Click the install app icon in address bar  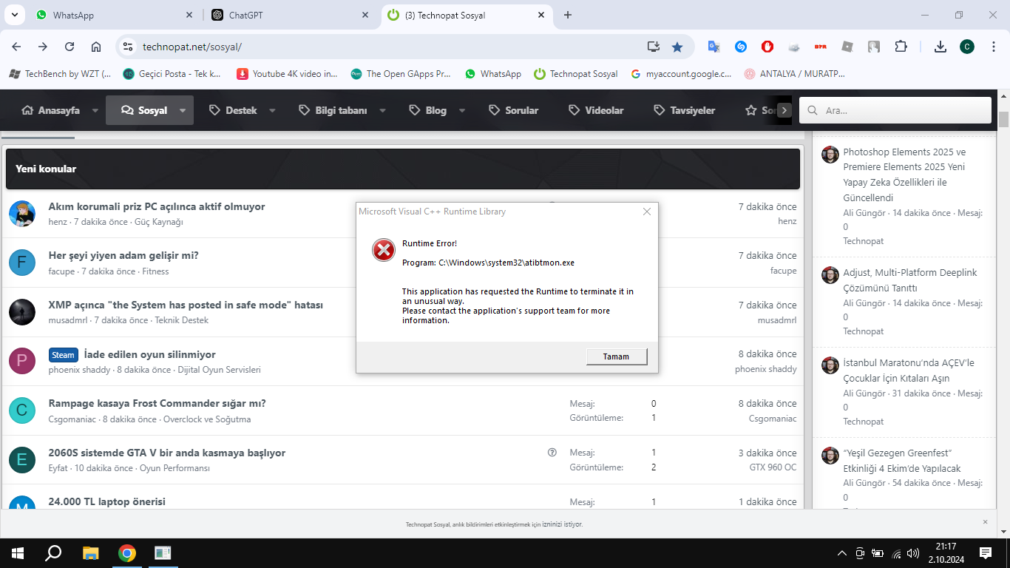coord(653,47)
